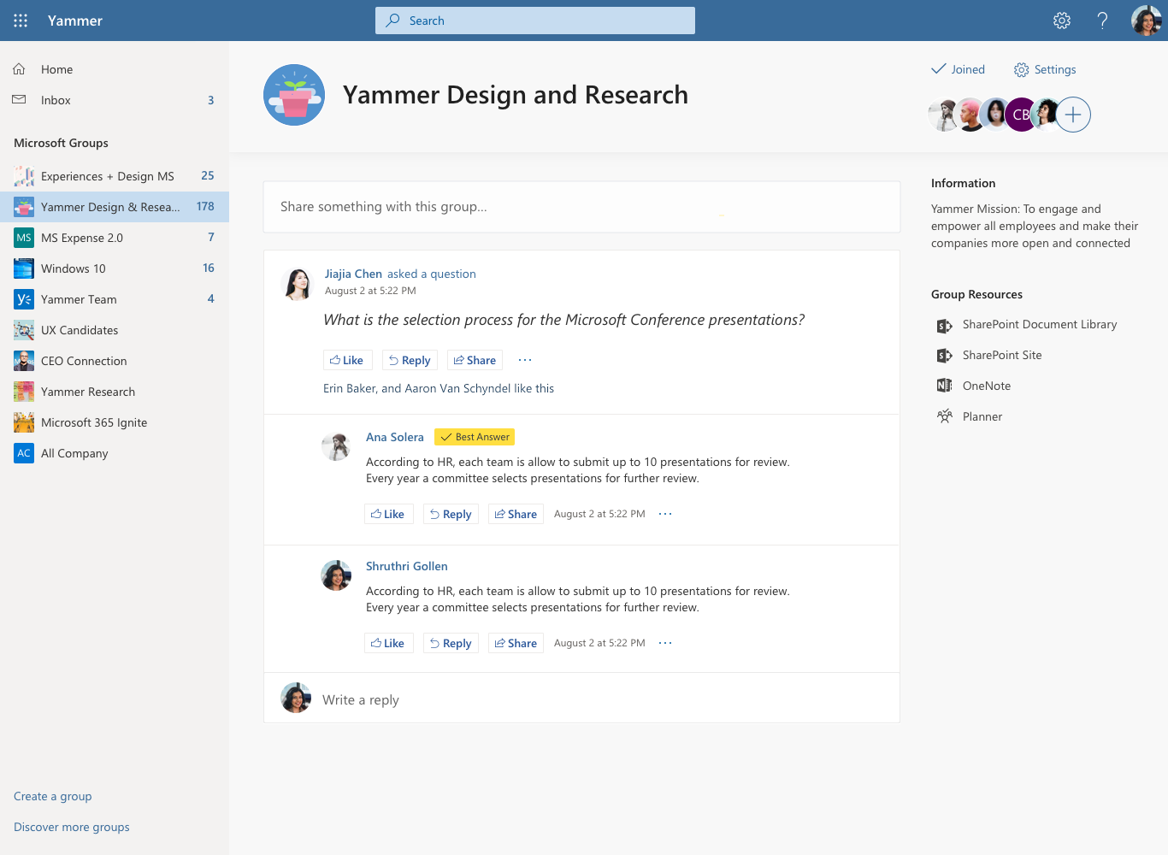Open more options on Ana Solera's answer

pos(665,514)
